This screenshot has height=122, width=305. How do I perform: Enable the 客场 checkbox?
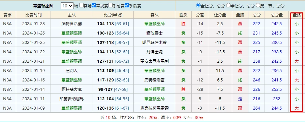(81, 5)
